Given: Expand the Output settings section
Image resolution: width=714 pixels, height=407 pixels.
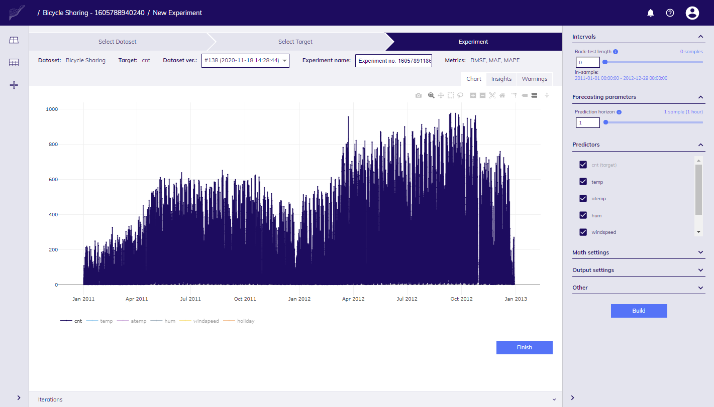Looking at the screenshot, I should (701, 270).
